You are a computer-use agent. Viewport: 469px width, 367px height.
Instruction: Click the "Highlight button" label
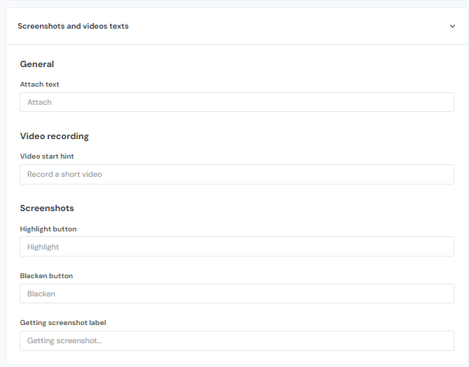click(48, 229)
